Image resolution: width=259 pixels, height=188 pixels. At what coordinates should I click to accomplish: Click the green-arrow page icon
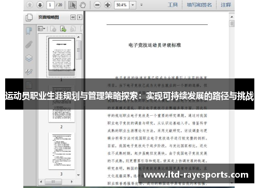63,29
